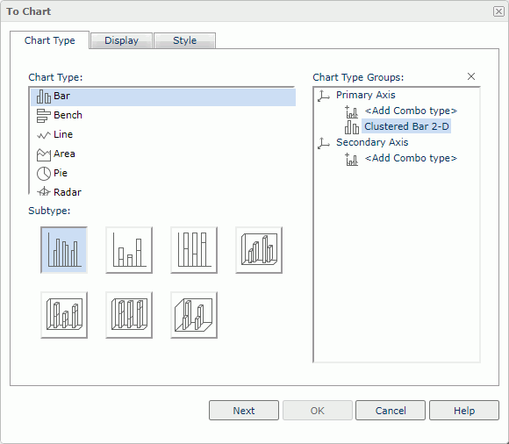Add combo type under Primary Axis
Viewport: 509px width, 444px height.
411,111
